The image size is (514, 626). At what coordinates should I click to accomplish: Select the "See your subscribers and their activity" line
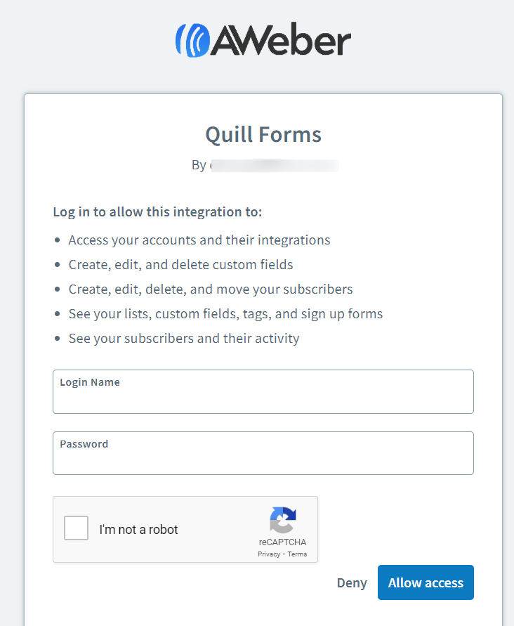click(x=184, y=339)
